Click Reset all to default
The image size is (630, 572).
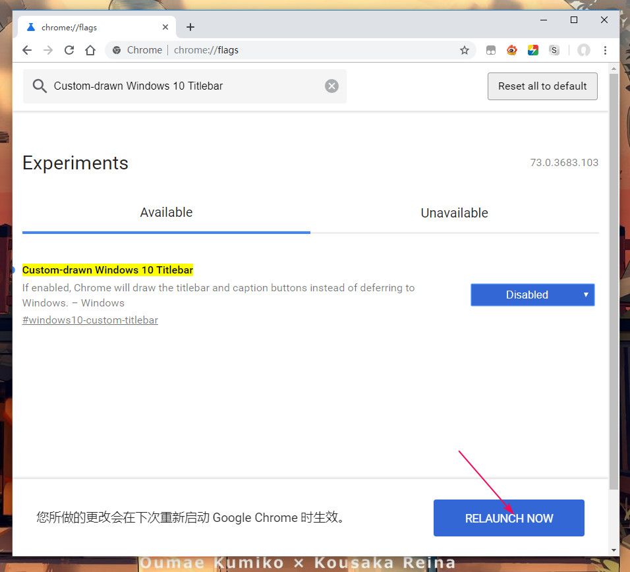(542, 86)
